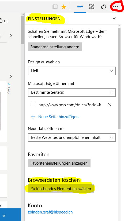Open the Hub lines icon
The height and width of the screenshot is (221, 124).
80,7
